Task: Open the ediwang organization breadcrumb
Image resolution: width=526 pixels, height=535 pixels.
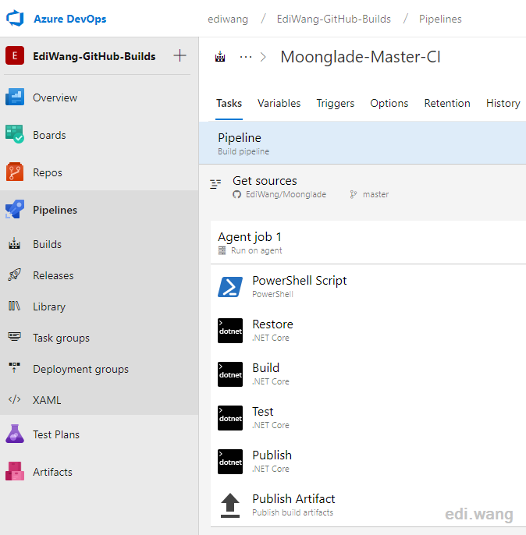Action: pos(228,19)
